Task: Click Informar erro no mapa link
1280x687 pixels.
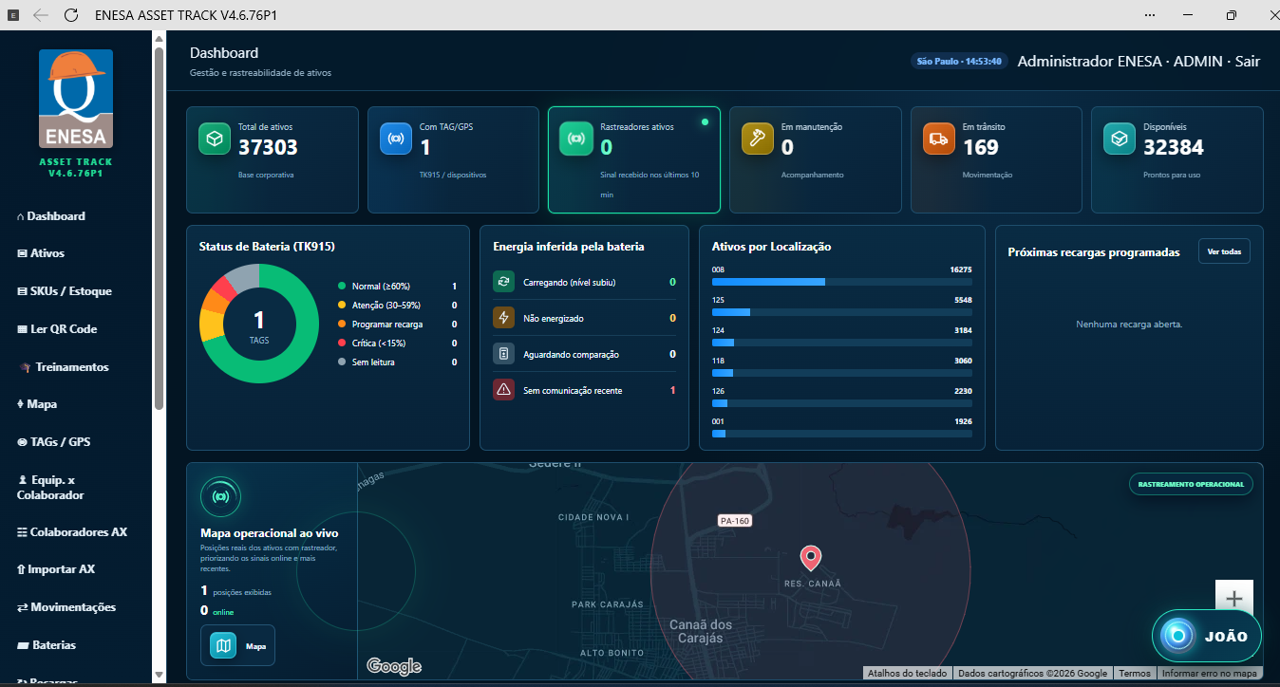Action: pos(1210,673)
